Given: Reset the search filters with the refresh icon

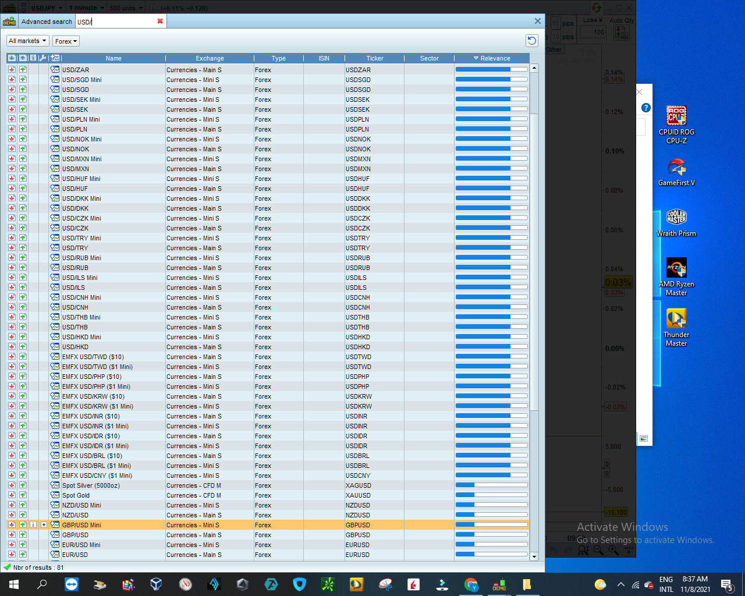Looking at the screenshot, I should [x=531, y=40].
